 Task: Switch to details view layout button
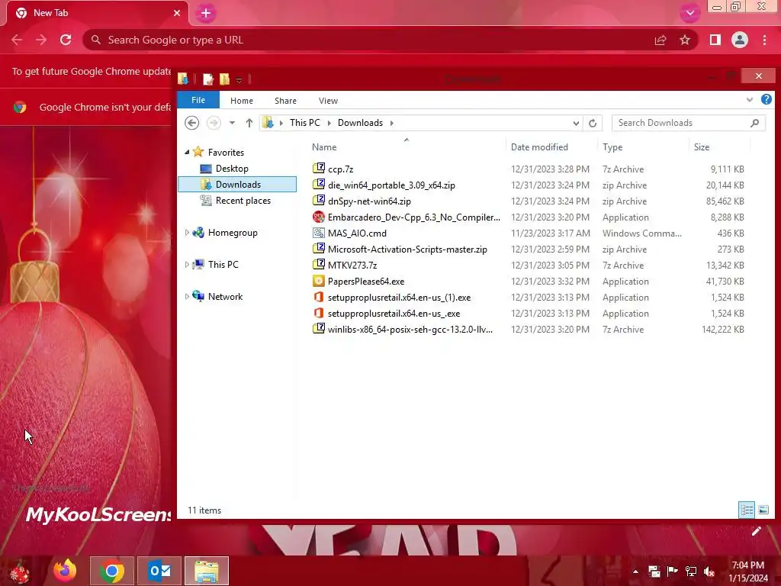tap(747, 510)
